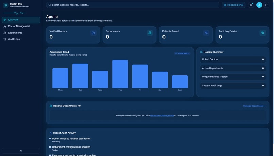Screen dimensions: 274x156
Task: Click the Verified Doctors card label
Action: click(x=58, y=31)
